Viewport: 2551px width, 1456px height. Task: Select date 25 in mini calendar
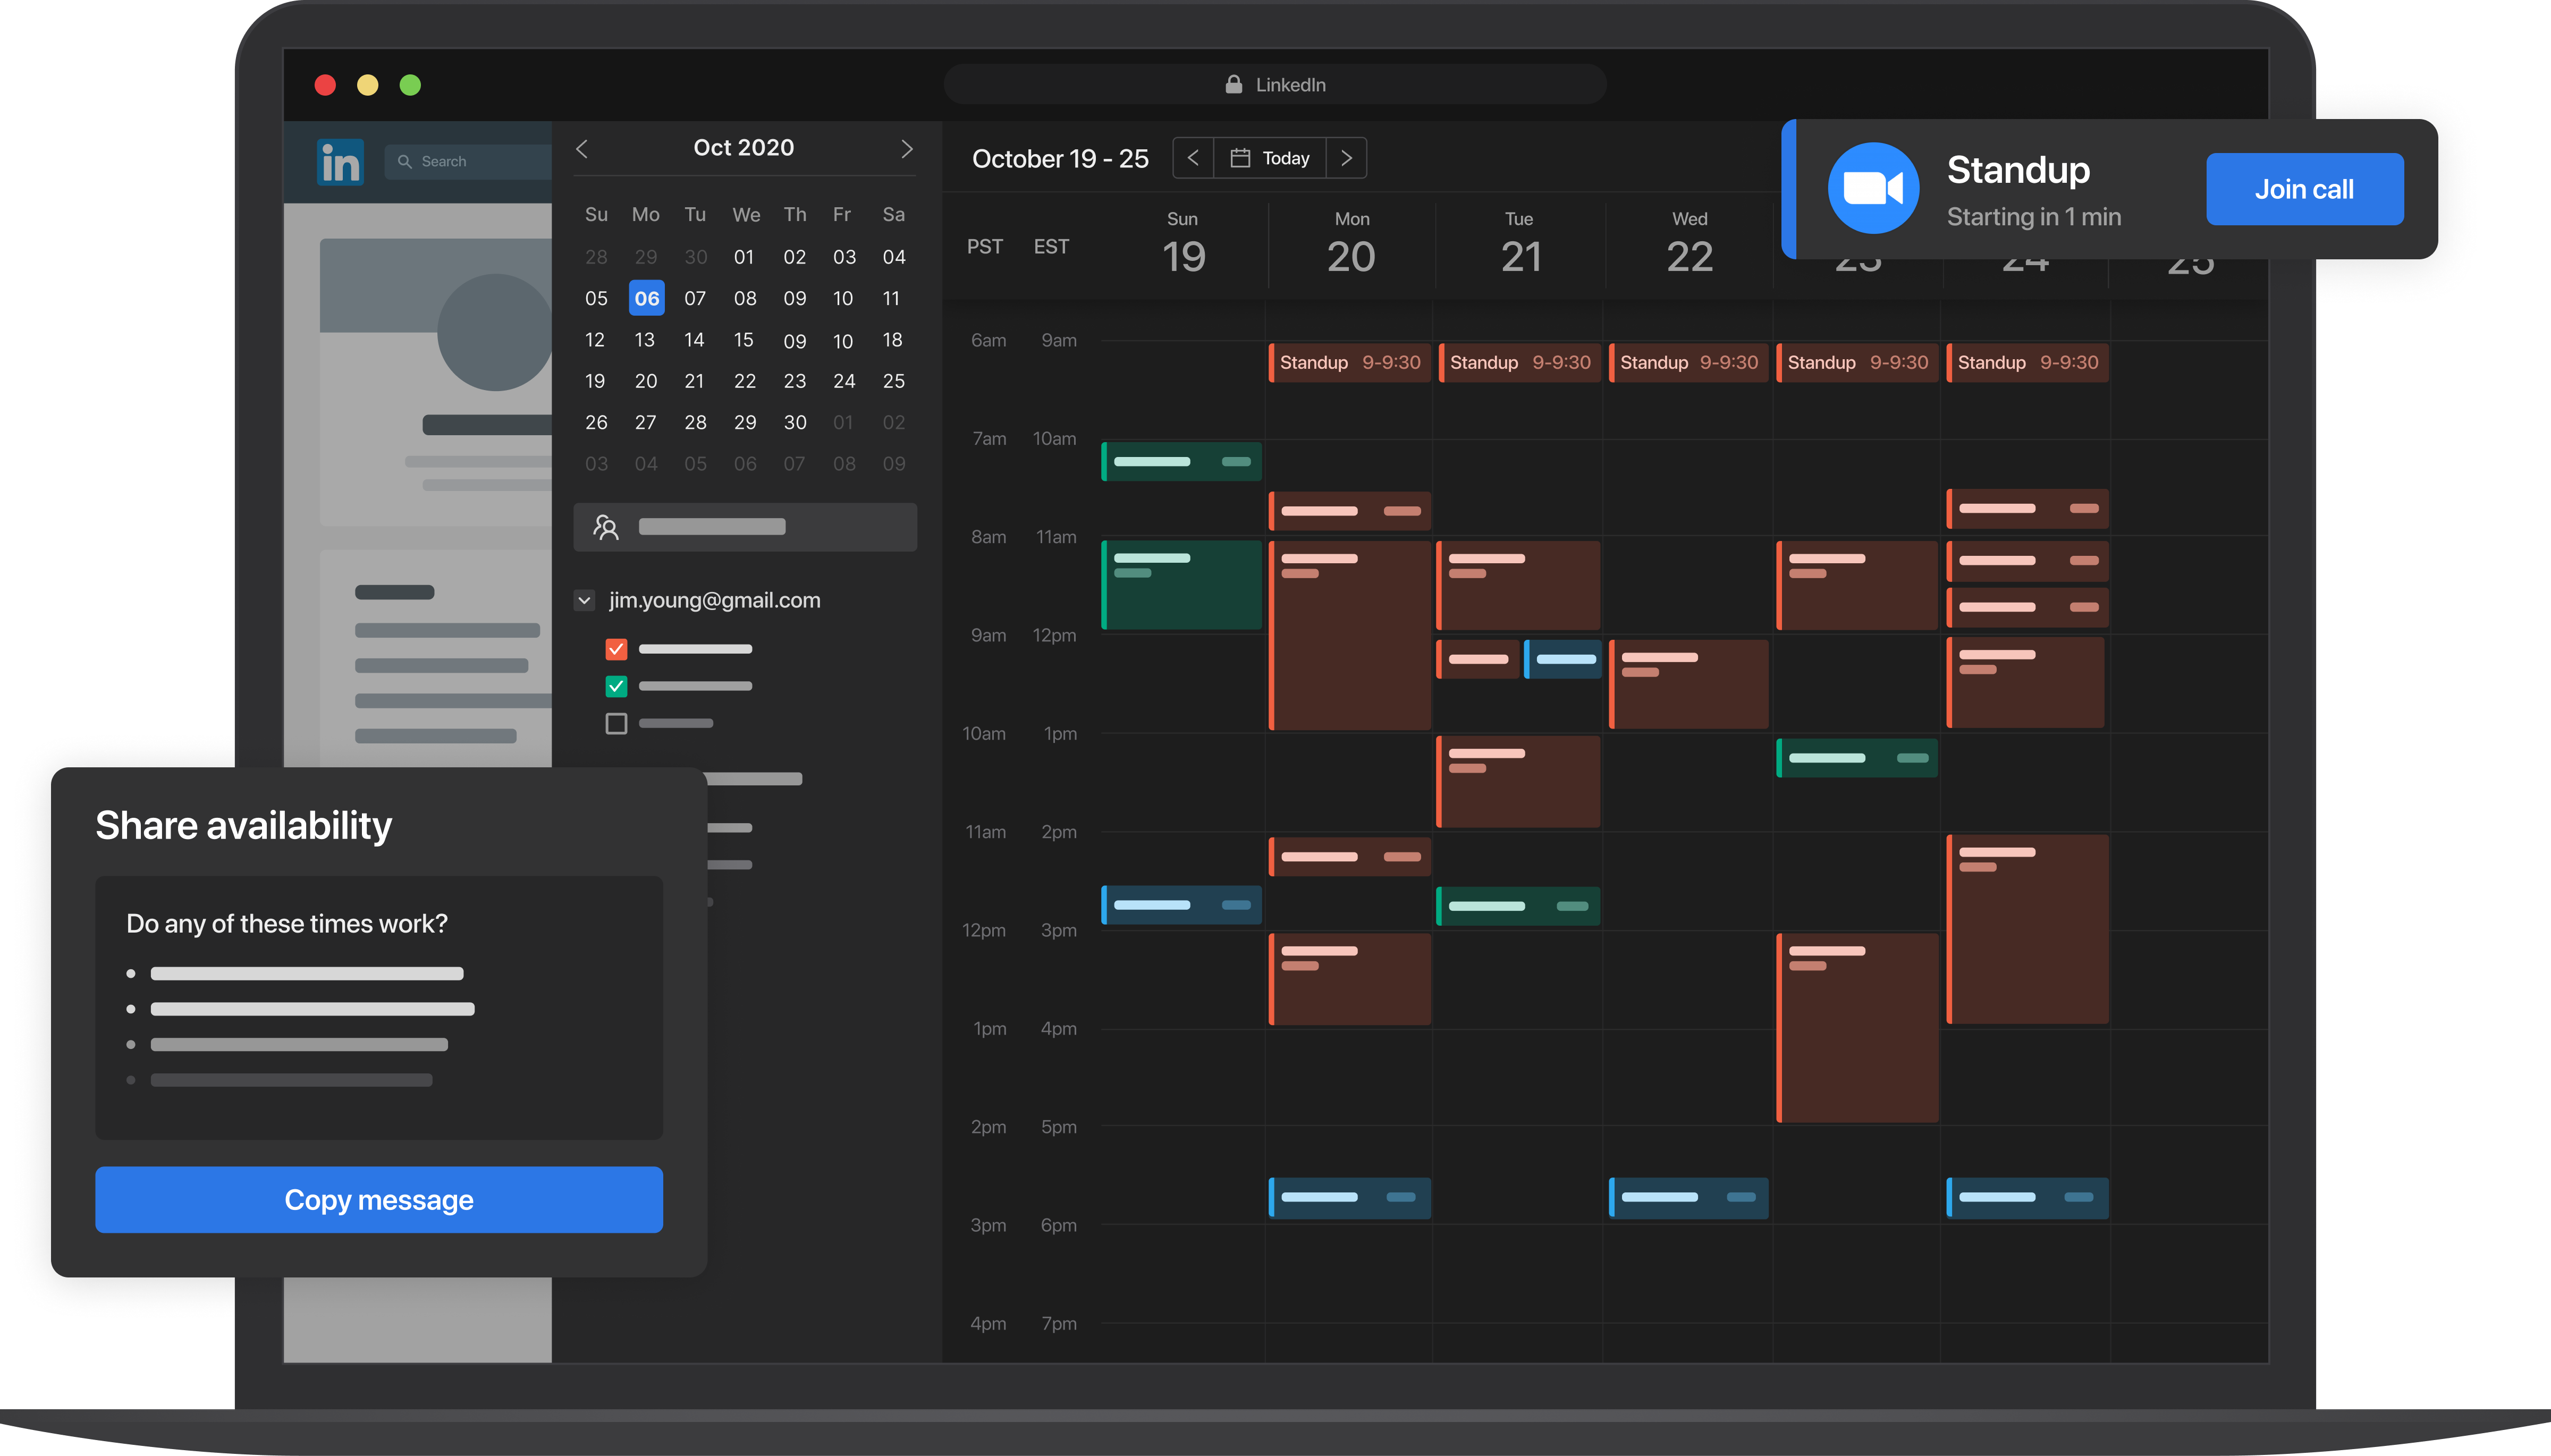894,381
